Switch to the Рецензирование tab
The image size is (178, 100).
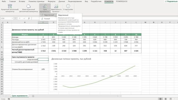(x=75, y=1)
